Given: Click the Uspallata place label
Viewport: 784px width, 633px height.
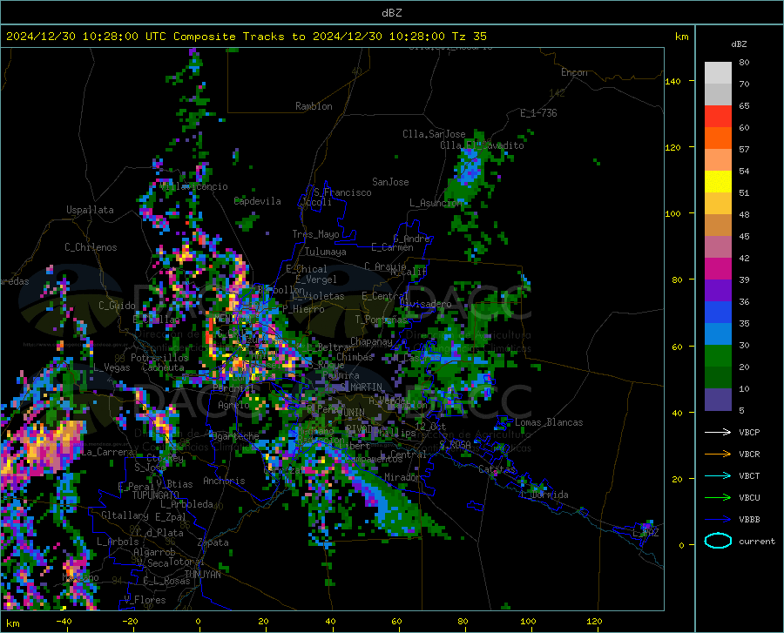Looking at the screenshot, I should click(x=90, y=210).
